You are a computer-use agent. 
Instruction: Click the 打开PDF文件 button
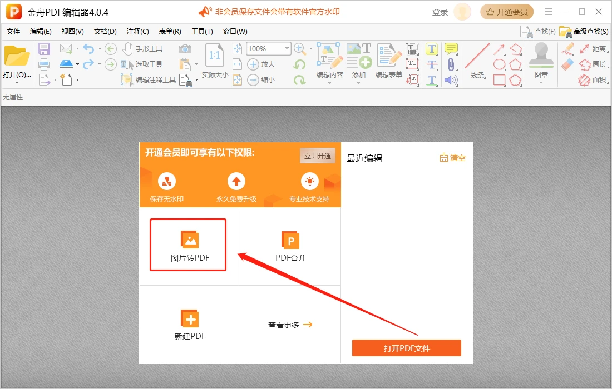406,348
